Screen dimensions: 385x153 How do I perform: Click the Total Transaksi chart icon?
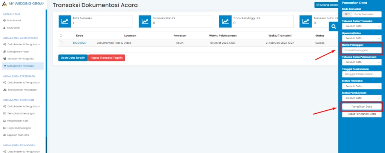pos(65,22)
